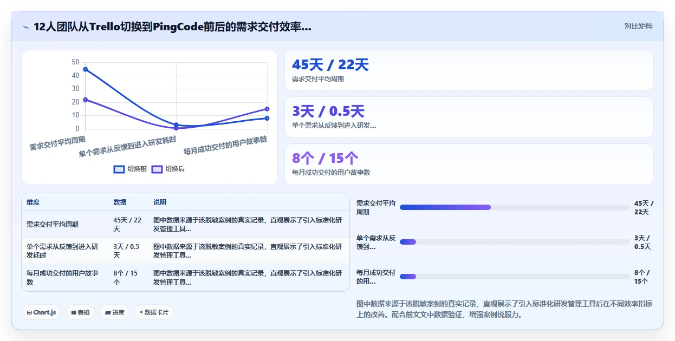Click the 切换后 point at value 15

[x=267, y=109]
